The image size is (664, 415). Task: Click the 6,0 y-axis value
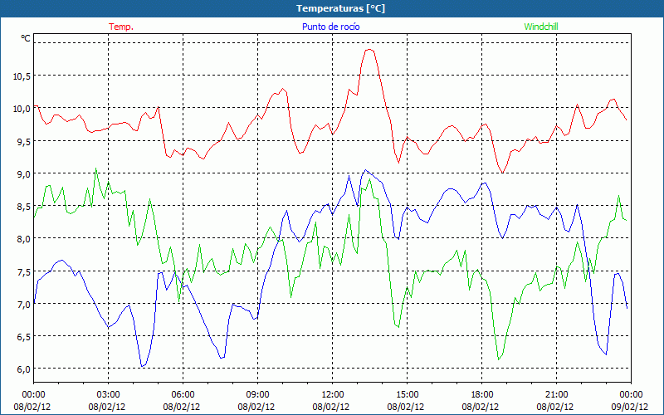(x=24, y=369)
